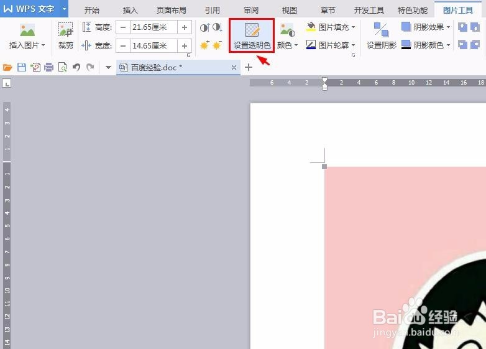This screenshot has width=486, height=349.
Task: Click the WPS 文字 logo button
Action: [x=30, y=9]
